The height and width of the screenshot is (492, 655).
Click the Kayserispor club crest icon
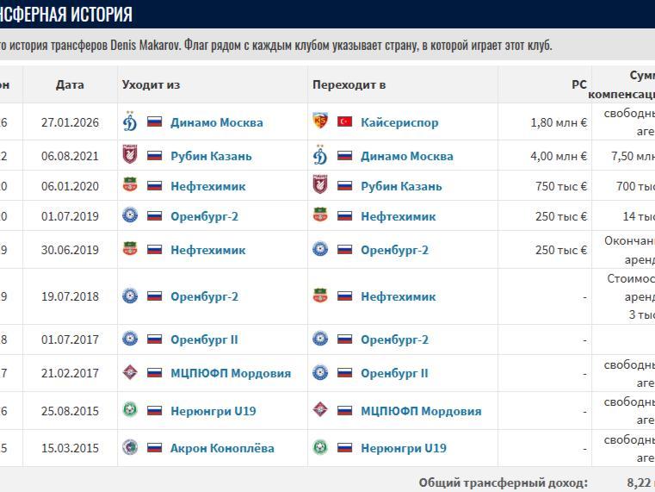click(320, 122)
